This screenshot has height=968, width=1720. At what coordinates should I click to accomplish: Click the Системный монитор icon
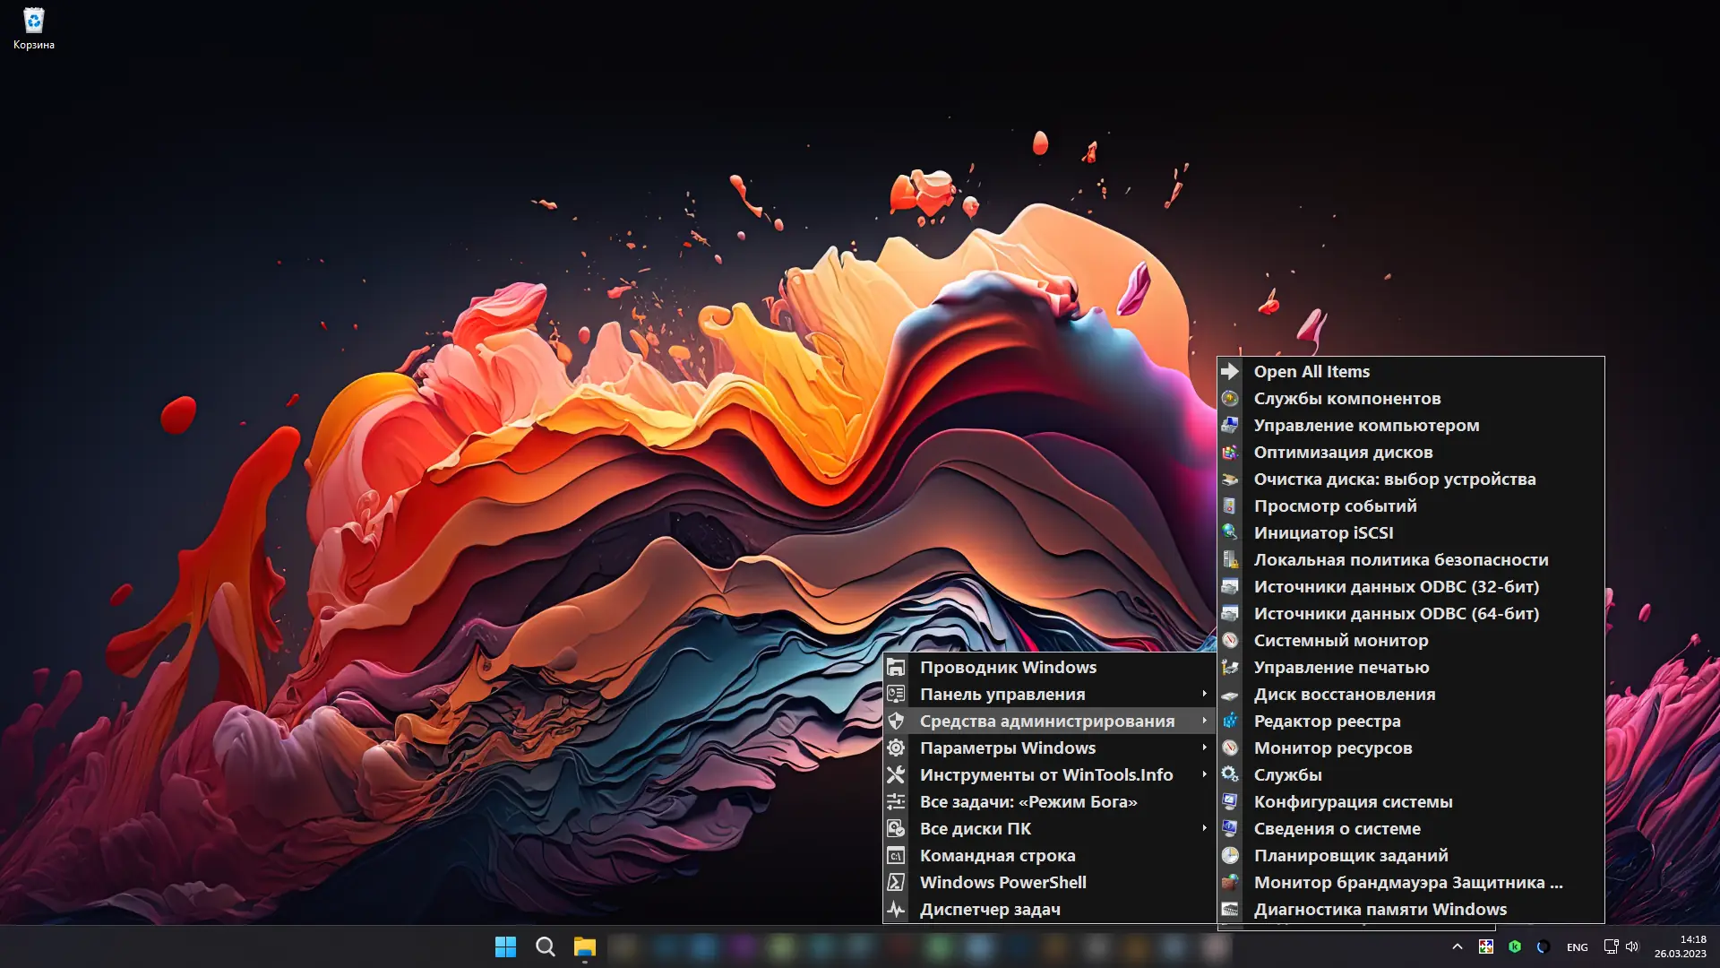pyautogui.click(x=1230, y=640)
